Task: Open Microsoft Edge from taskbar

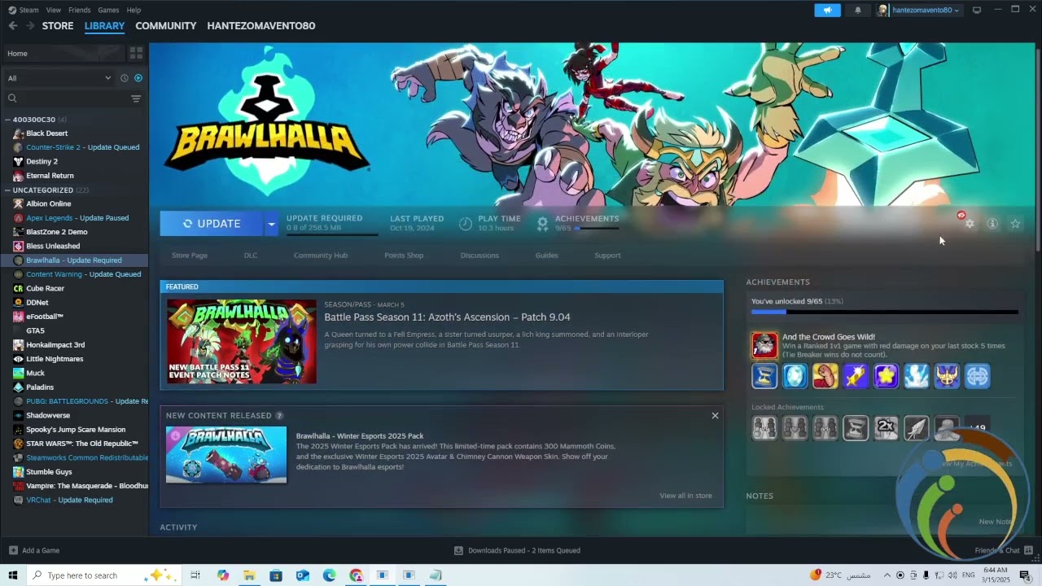Action: [x=329, y=575]
